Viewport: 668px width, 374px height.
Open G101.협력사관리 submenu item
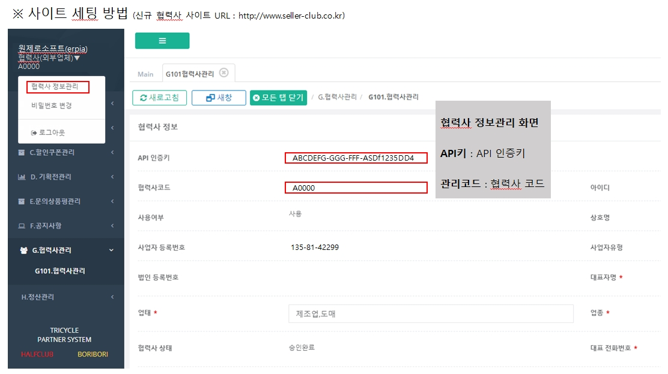coord(59,271)
